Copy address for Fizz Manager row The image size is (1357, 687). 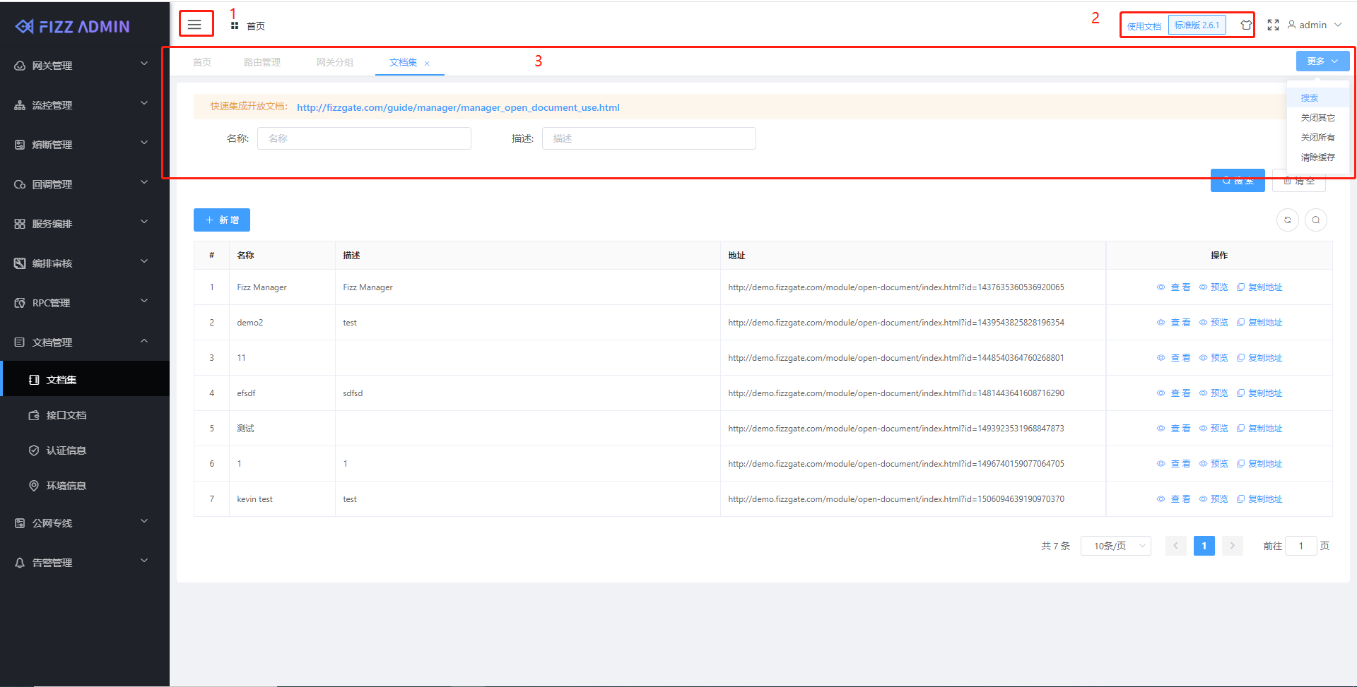[1259, 287]
